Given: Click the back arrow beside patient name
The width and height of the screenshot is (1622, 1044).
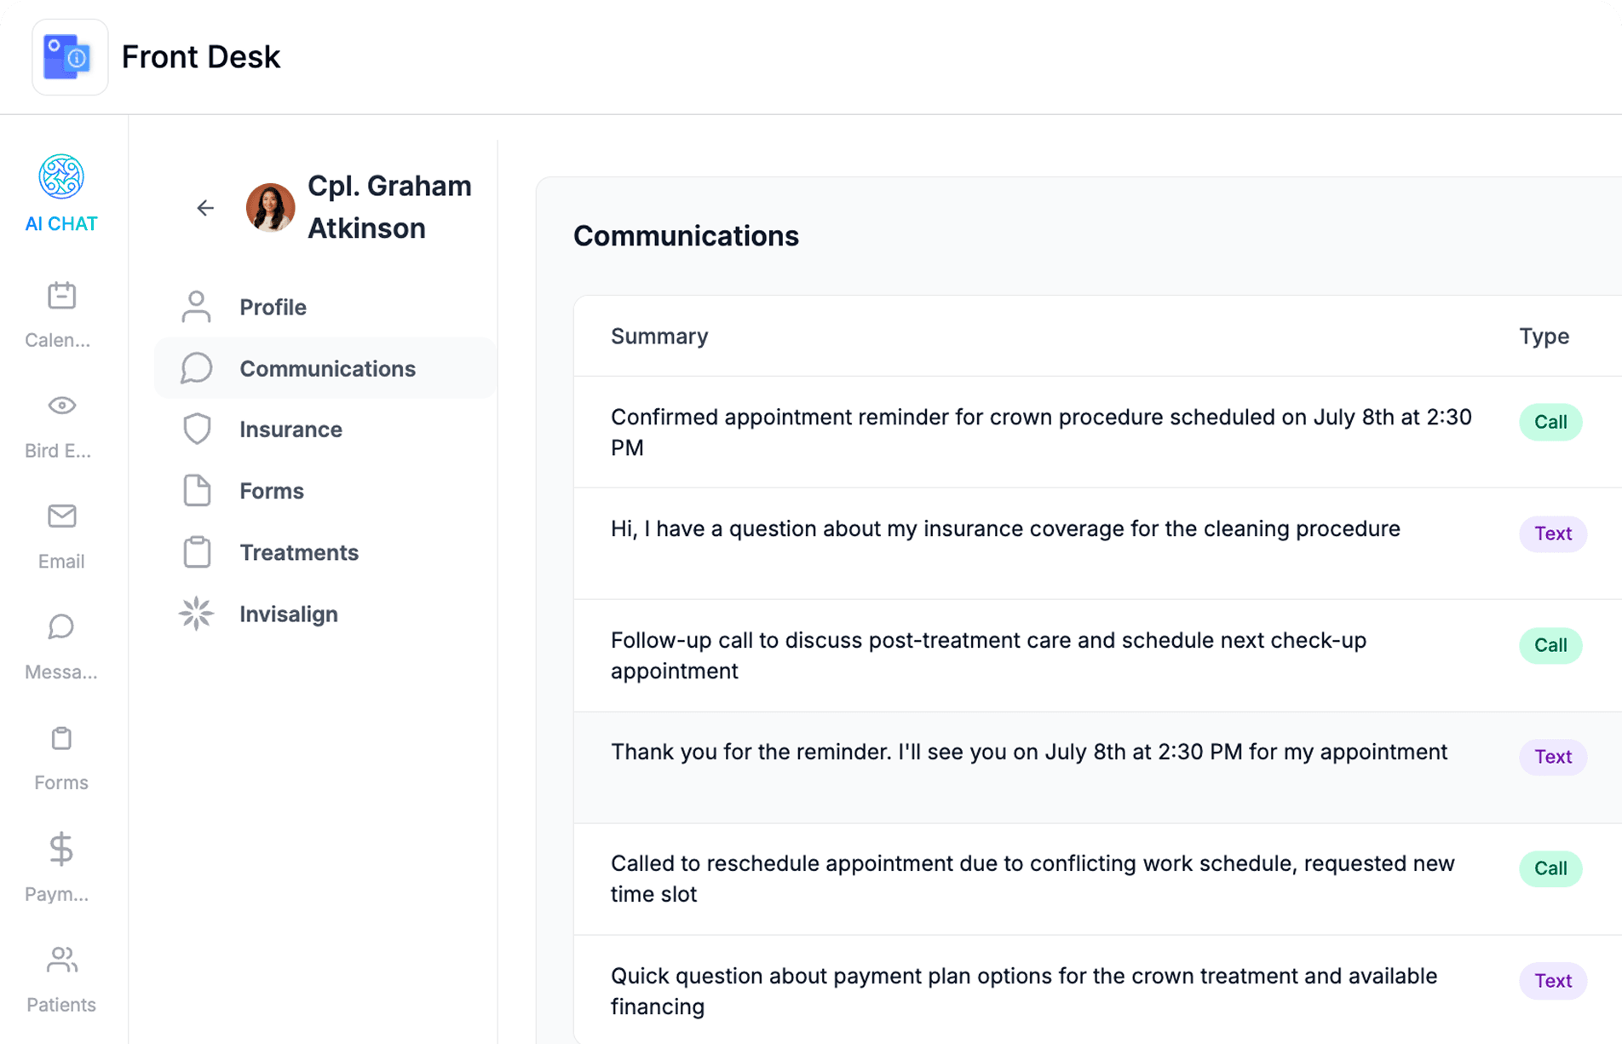Looking at the screenshot, I should point(205,208).
